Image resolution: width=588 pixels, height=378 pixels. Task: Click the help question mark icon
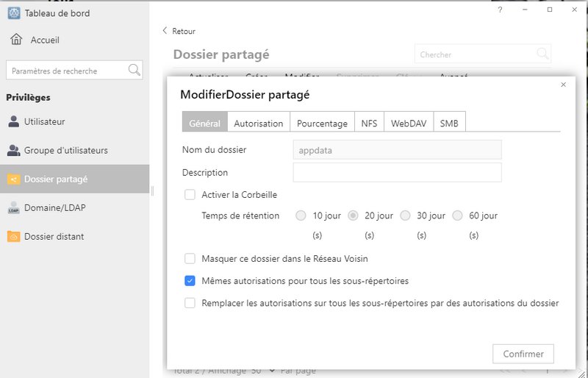(x=501, y=10)
